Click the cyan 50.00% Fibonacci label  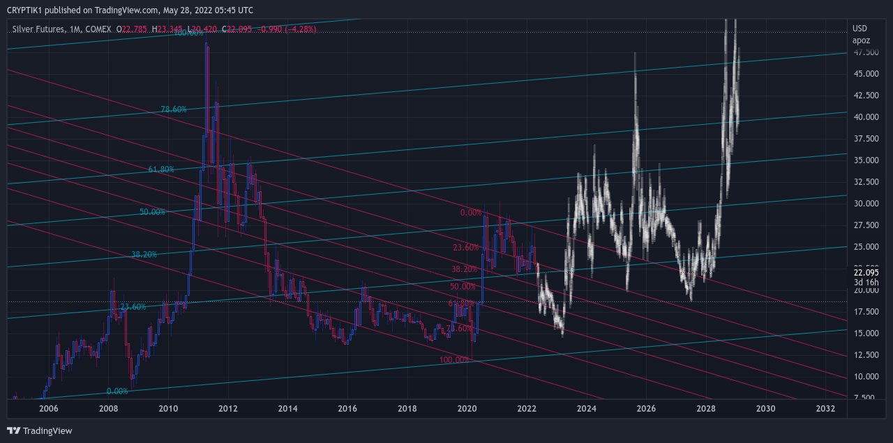tap(152, 212)
